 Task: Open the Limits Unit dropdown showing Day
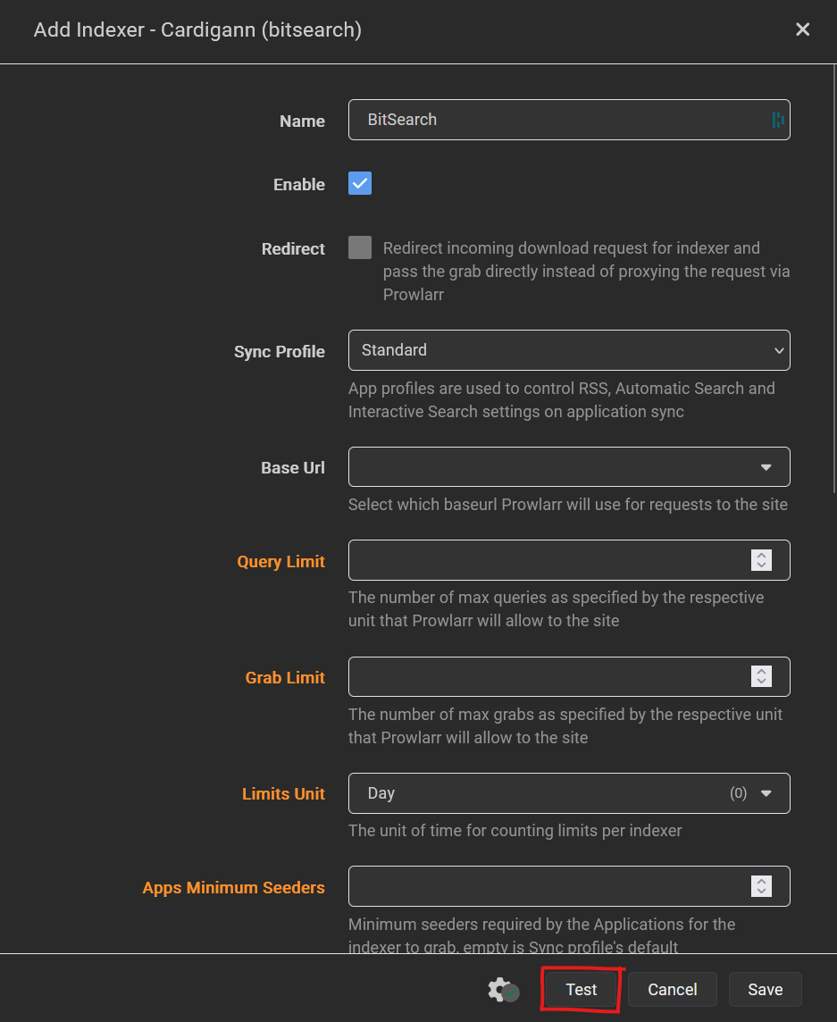568,793
